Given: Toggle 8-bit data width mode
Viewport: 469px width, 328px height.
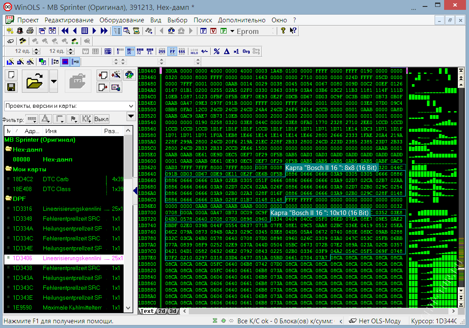Looking at the screenshot, I should (120, 52).
